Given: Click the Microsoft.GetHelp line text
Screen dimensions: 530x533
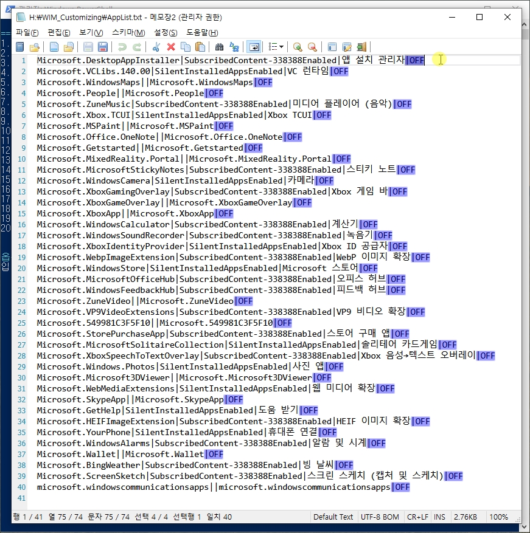Looking at the screenshot, I should pyautogui.click(x=177, y=410).
